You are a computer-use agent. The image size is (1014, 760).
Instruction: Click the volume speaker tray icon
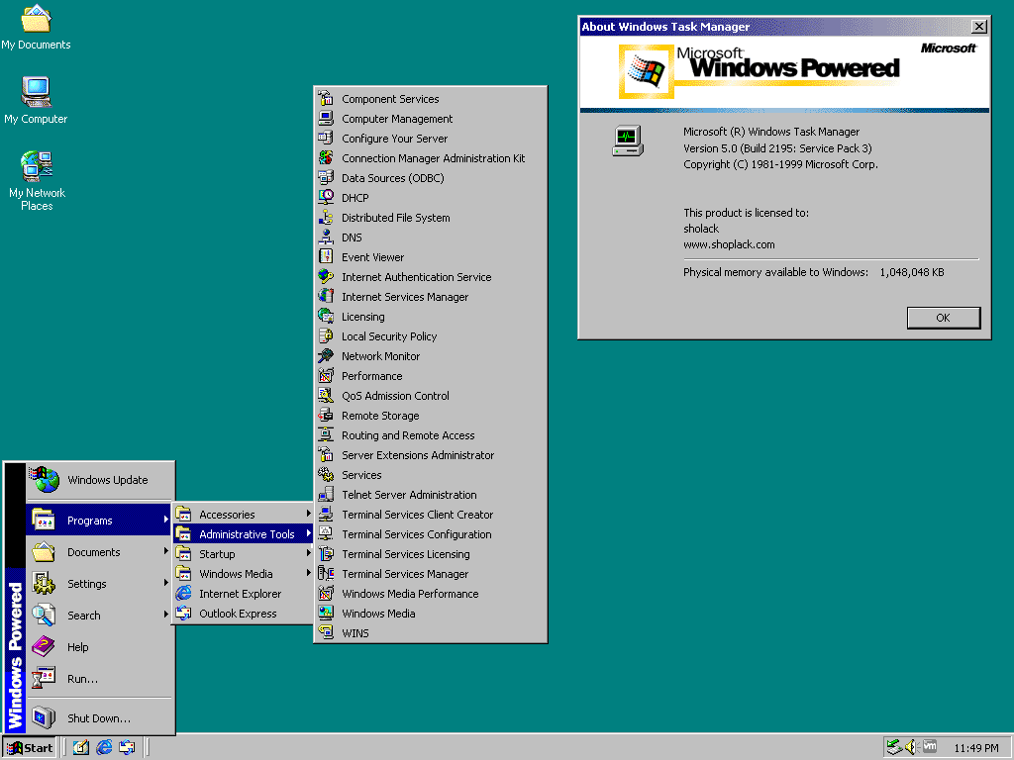tap(912, 747)
